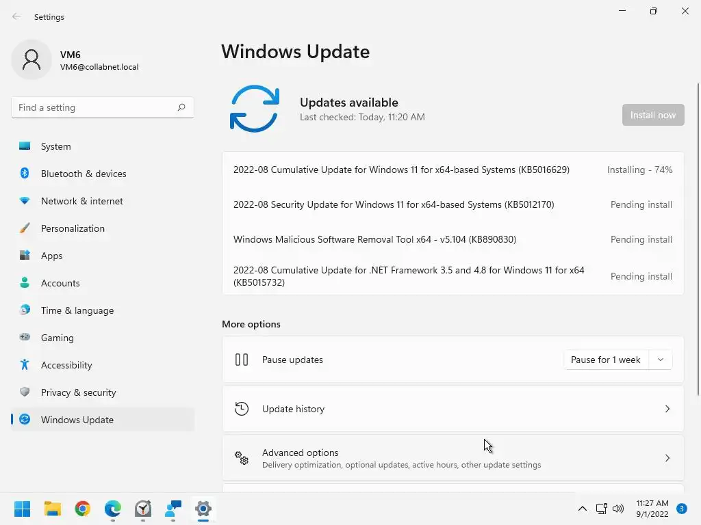Click the Time & language globe icon

(25, 310)
